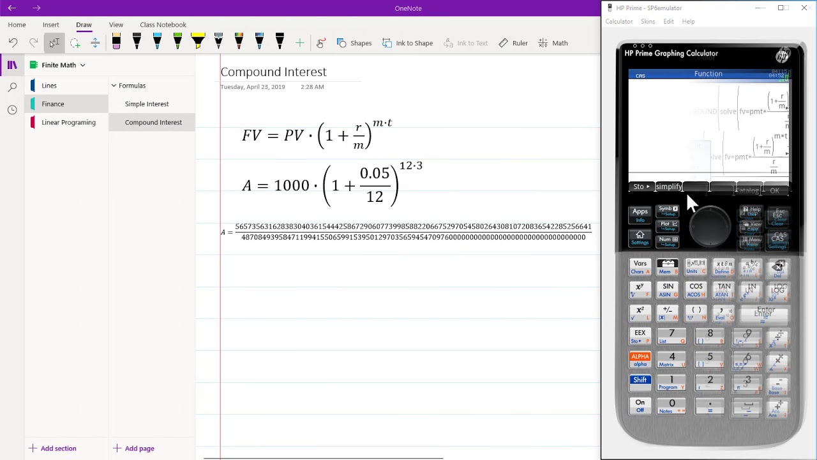Toggle the blue Shift key
Screen dimensions: 817x460
click(x=640, y=383)
